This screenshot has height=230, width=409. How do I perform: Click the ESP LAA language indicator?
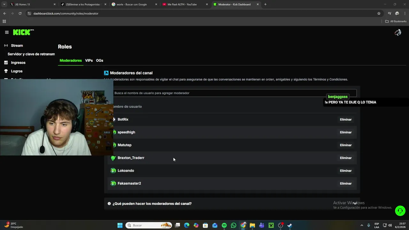click(377, 225)
